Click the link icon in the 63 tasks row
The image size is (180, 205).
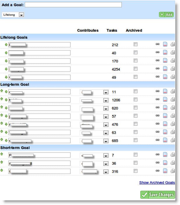(158, 132)
